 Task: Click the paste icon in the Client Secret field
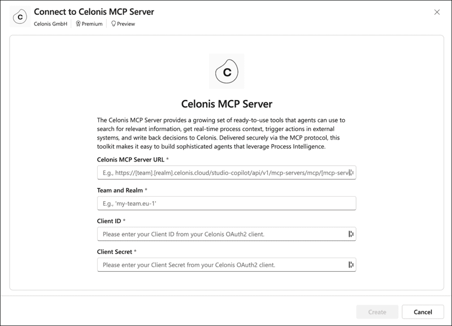tap(351, 263)
